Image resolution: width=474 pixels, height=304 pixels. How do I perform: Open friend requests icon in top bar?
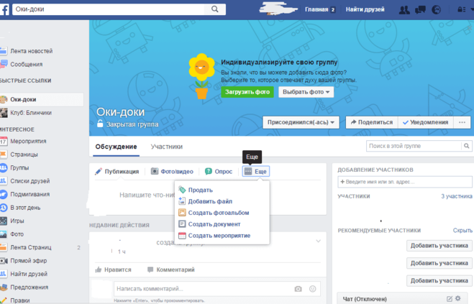(404, 9)
